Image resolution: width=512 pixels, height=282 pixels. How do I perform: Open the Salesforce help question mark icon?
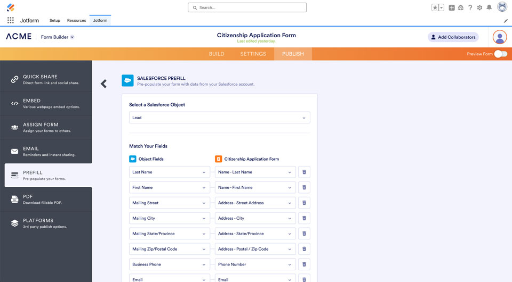point(470,7)
